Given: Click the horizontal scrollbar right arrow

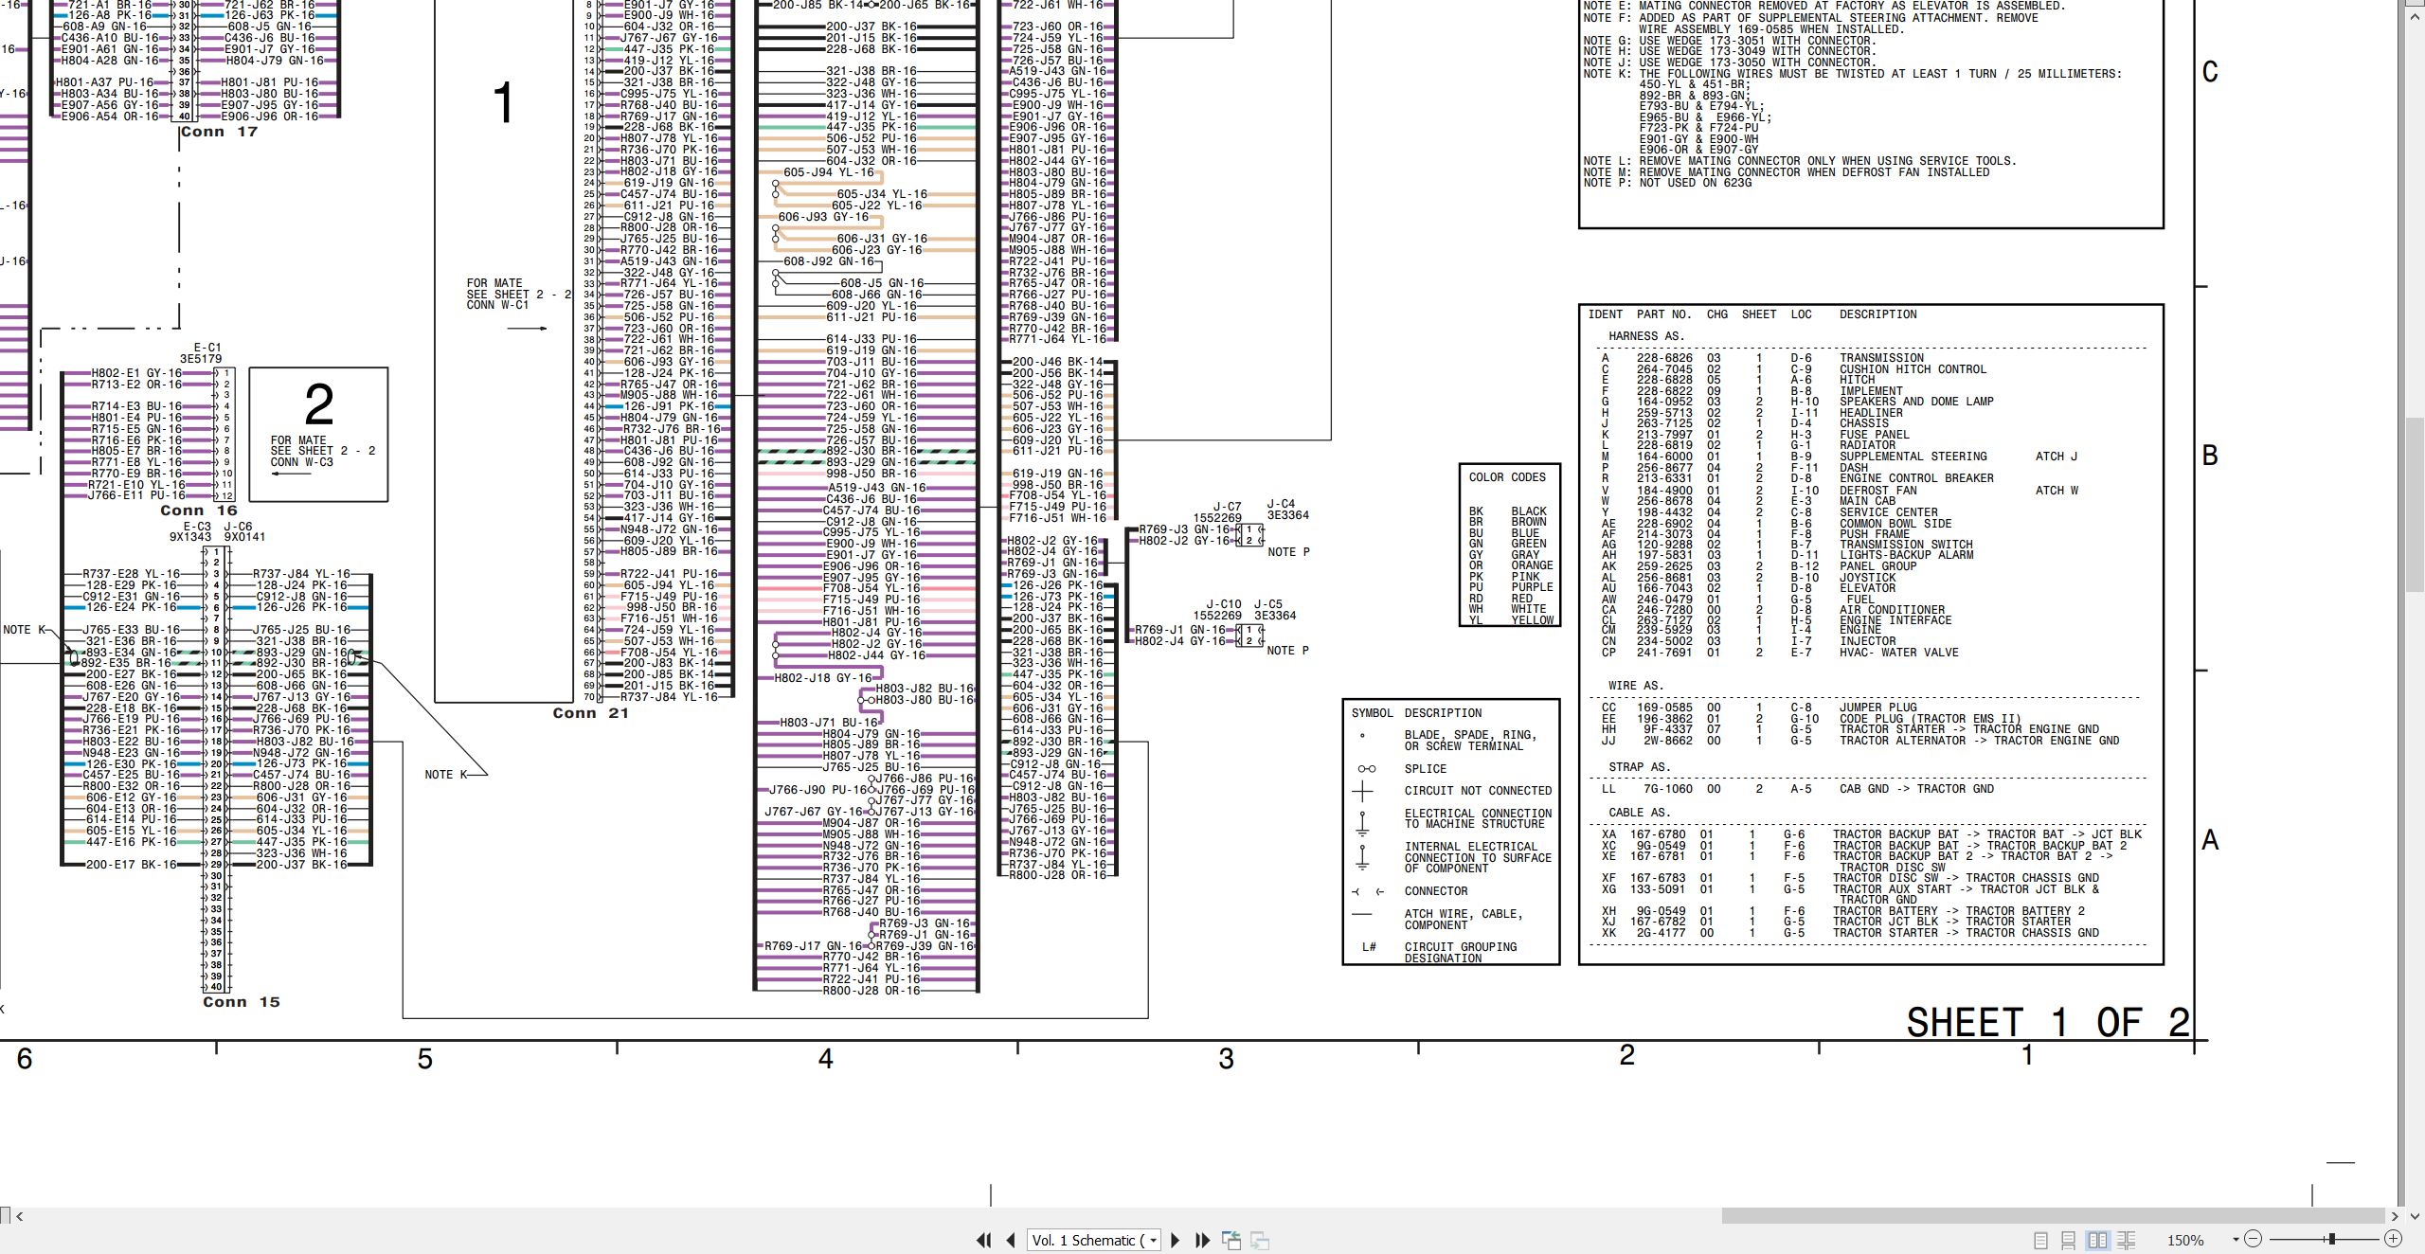Looking at the screenshot, I should pos(2394,1216).
